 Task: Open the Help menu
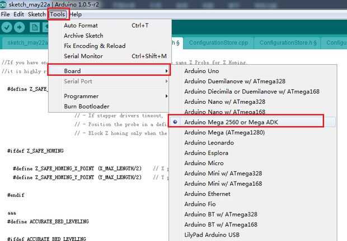[76, 15]
